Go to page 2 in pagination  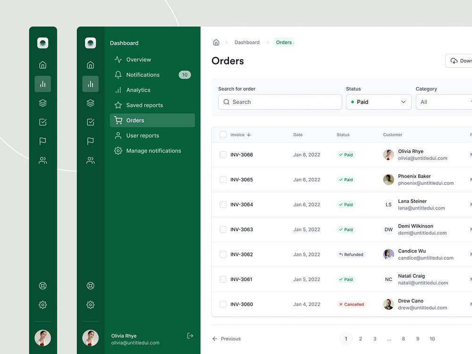point(360,338)
